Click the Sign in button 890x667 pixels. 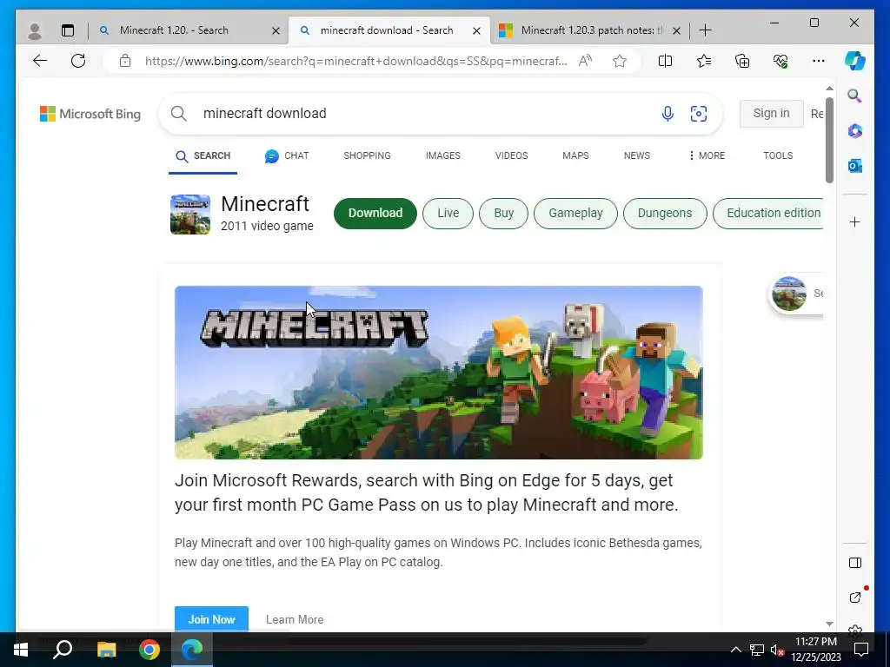click(772, 114)
